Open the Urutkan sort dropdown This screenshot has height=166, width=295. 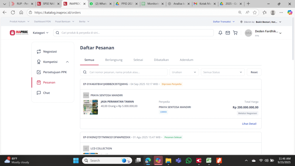[184, 72]
